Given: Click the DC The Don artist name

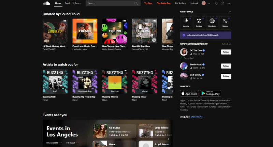Looking at the screenshot, I should (x=196, y=50).
